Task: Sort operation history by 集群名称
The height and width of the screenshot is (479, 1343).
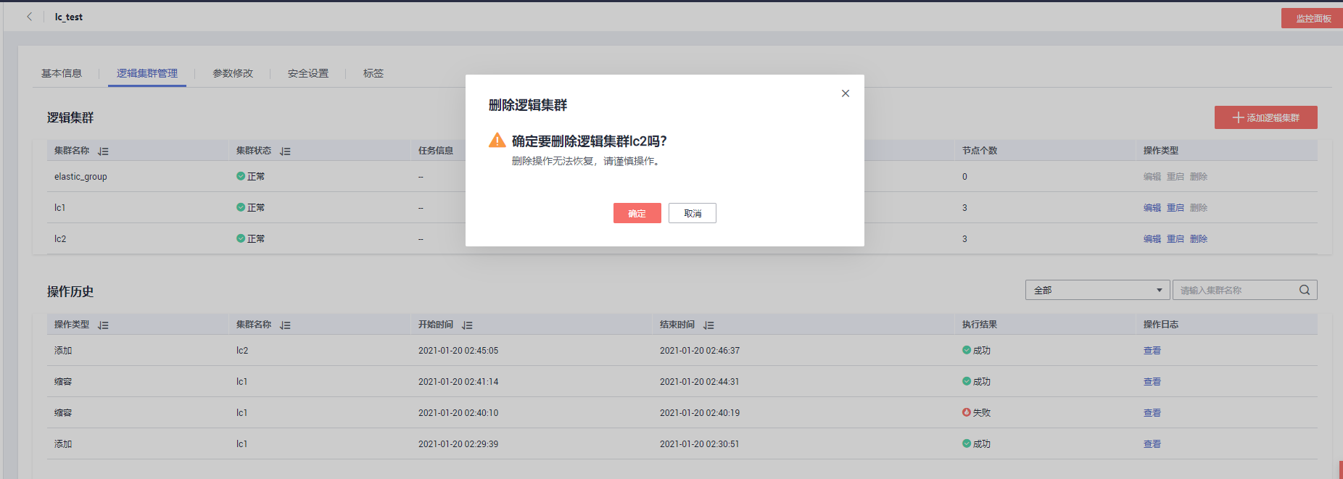Action: coord(285,325)
